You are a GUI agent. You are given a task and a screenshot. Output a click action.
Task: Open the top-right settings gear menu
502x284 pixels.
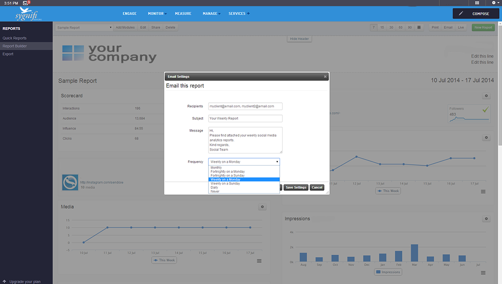(494, 3)
